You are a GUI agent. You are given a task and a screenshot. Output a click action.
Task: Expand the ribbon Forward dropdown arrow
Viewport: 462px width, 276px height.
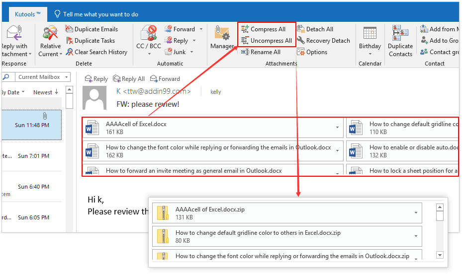tap(201, 29)
